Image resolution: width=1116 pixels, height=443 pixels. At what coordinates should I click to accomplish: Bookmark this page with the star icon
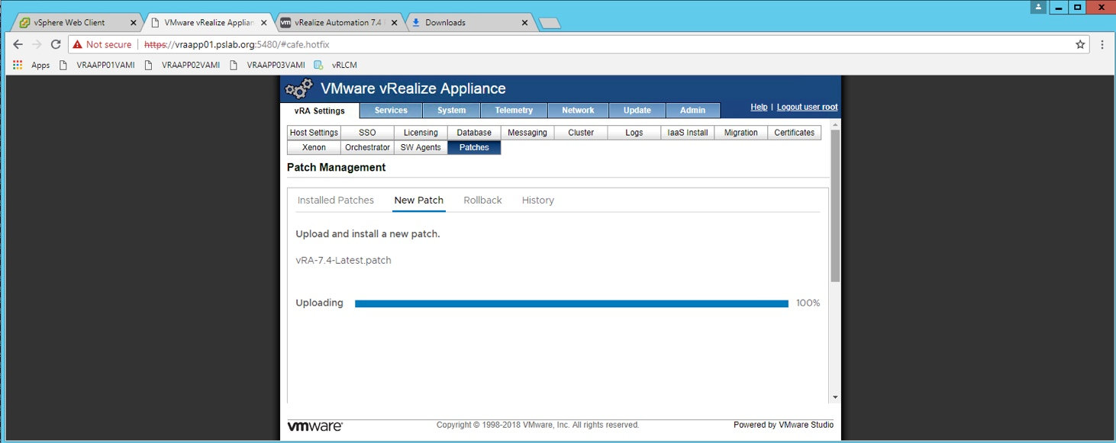[x=1080, y=44]
